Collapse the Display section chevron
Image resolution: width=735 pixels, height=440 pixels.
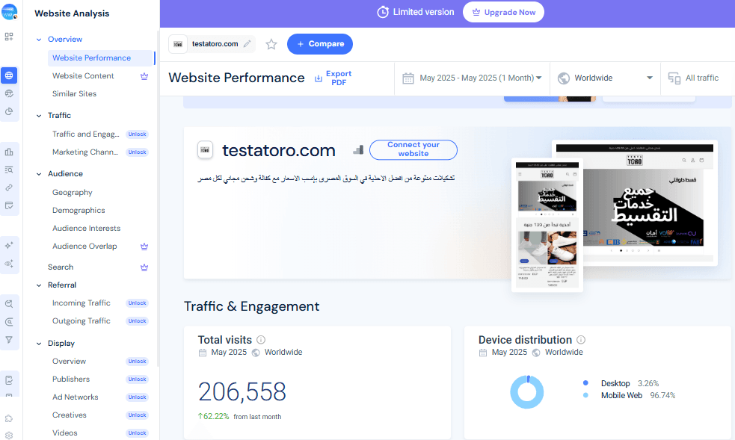[39, 344]
